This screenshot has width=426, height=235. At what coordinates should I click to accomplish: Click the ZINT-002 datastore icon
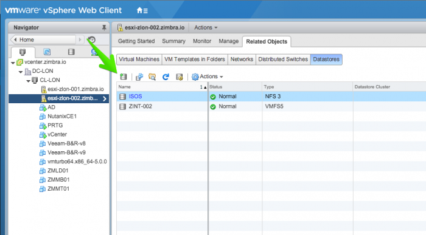pos(122,106)
